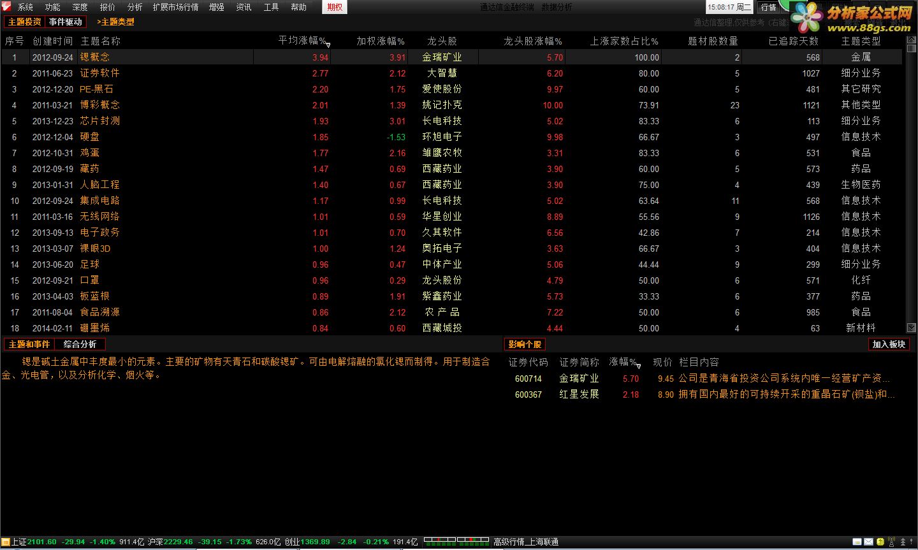Click stock 红星发展 in 影响个股 list

[579, 394]
